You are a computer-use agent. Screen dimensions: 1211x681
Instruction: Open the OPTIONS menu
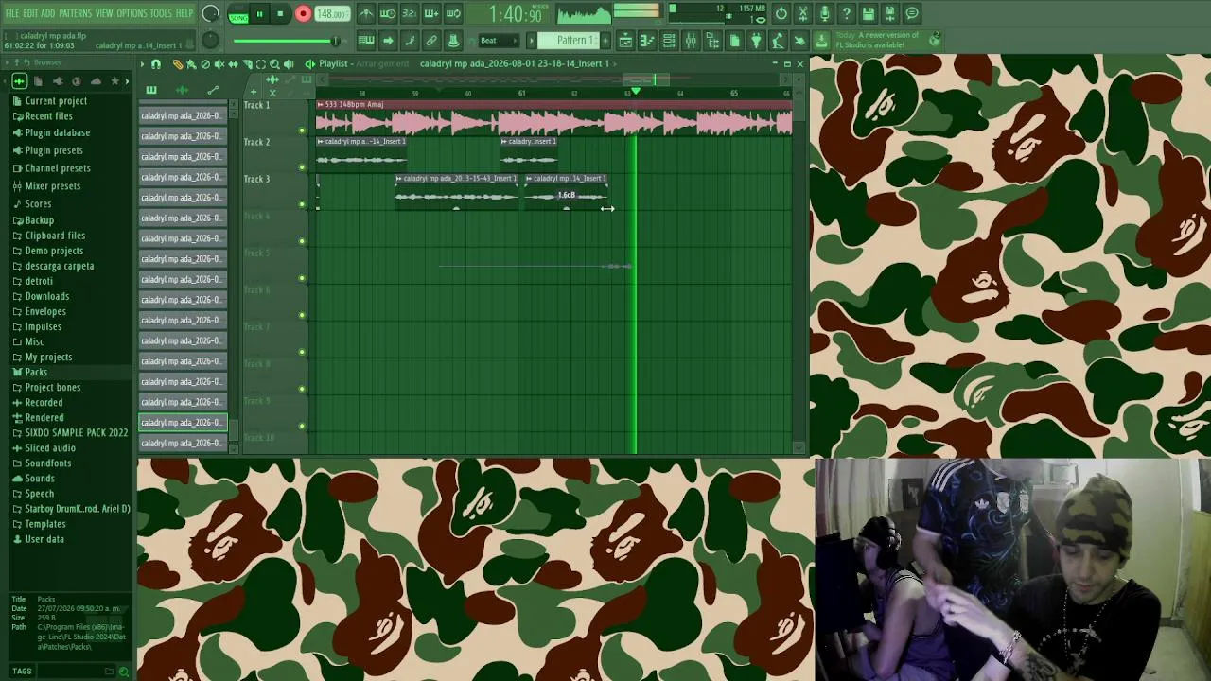pos(132,13)
